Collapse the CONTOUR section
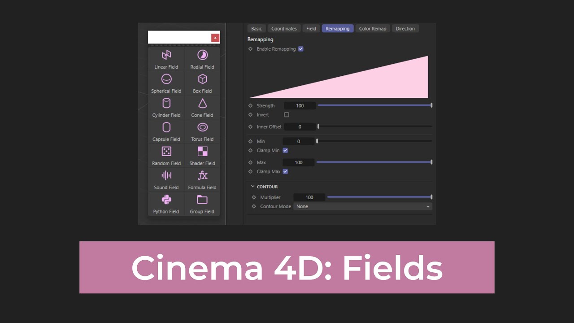The height and width of the screenshot is (323, 574). click(252, 187)
